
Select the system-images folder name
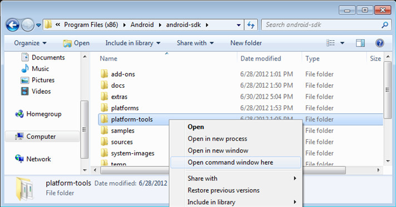coord(132,153)
